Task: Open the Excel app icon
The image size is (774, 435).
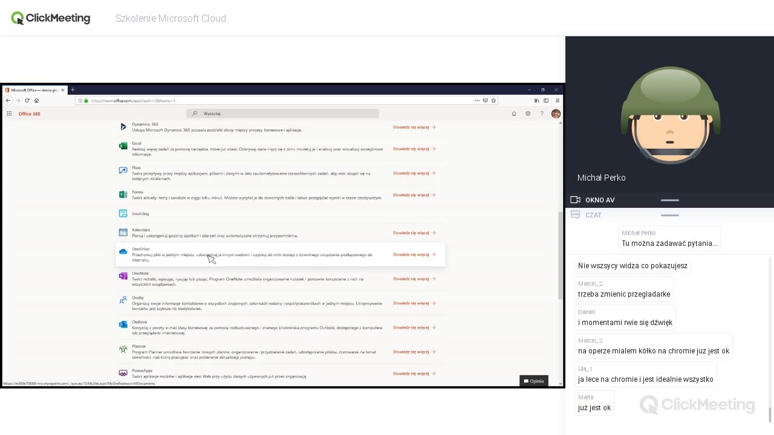Action: click(x=123, y=146)
